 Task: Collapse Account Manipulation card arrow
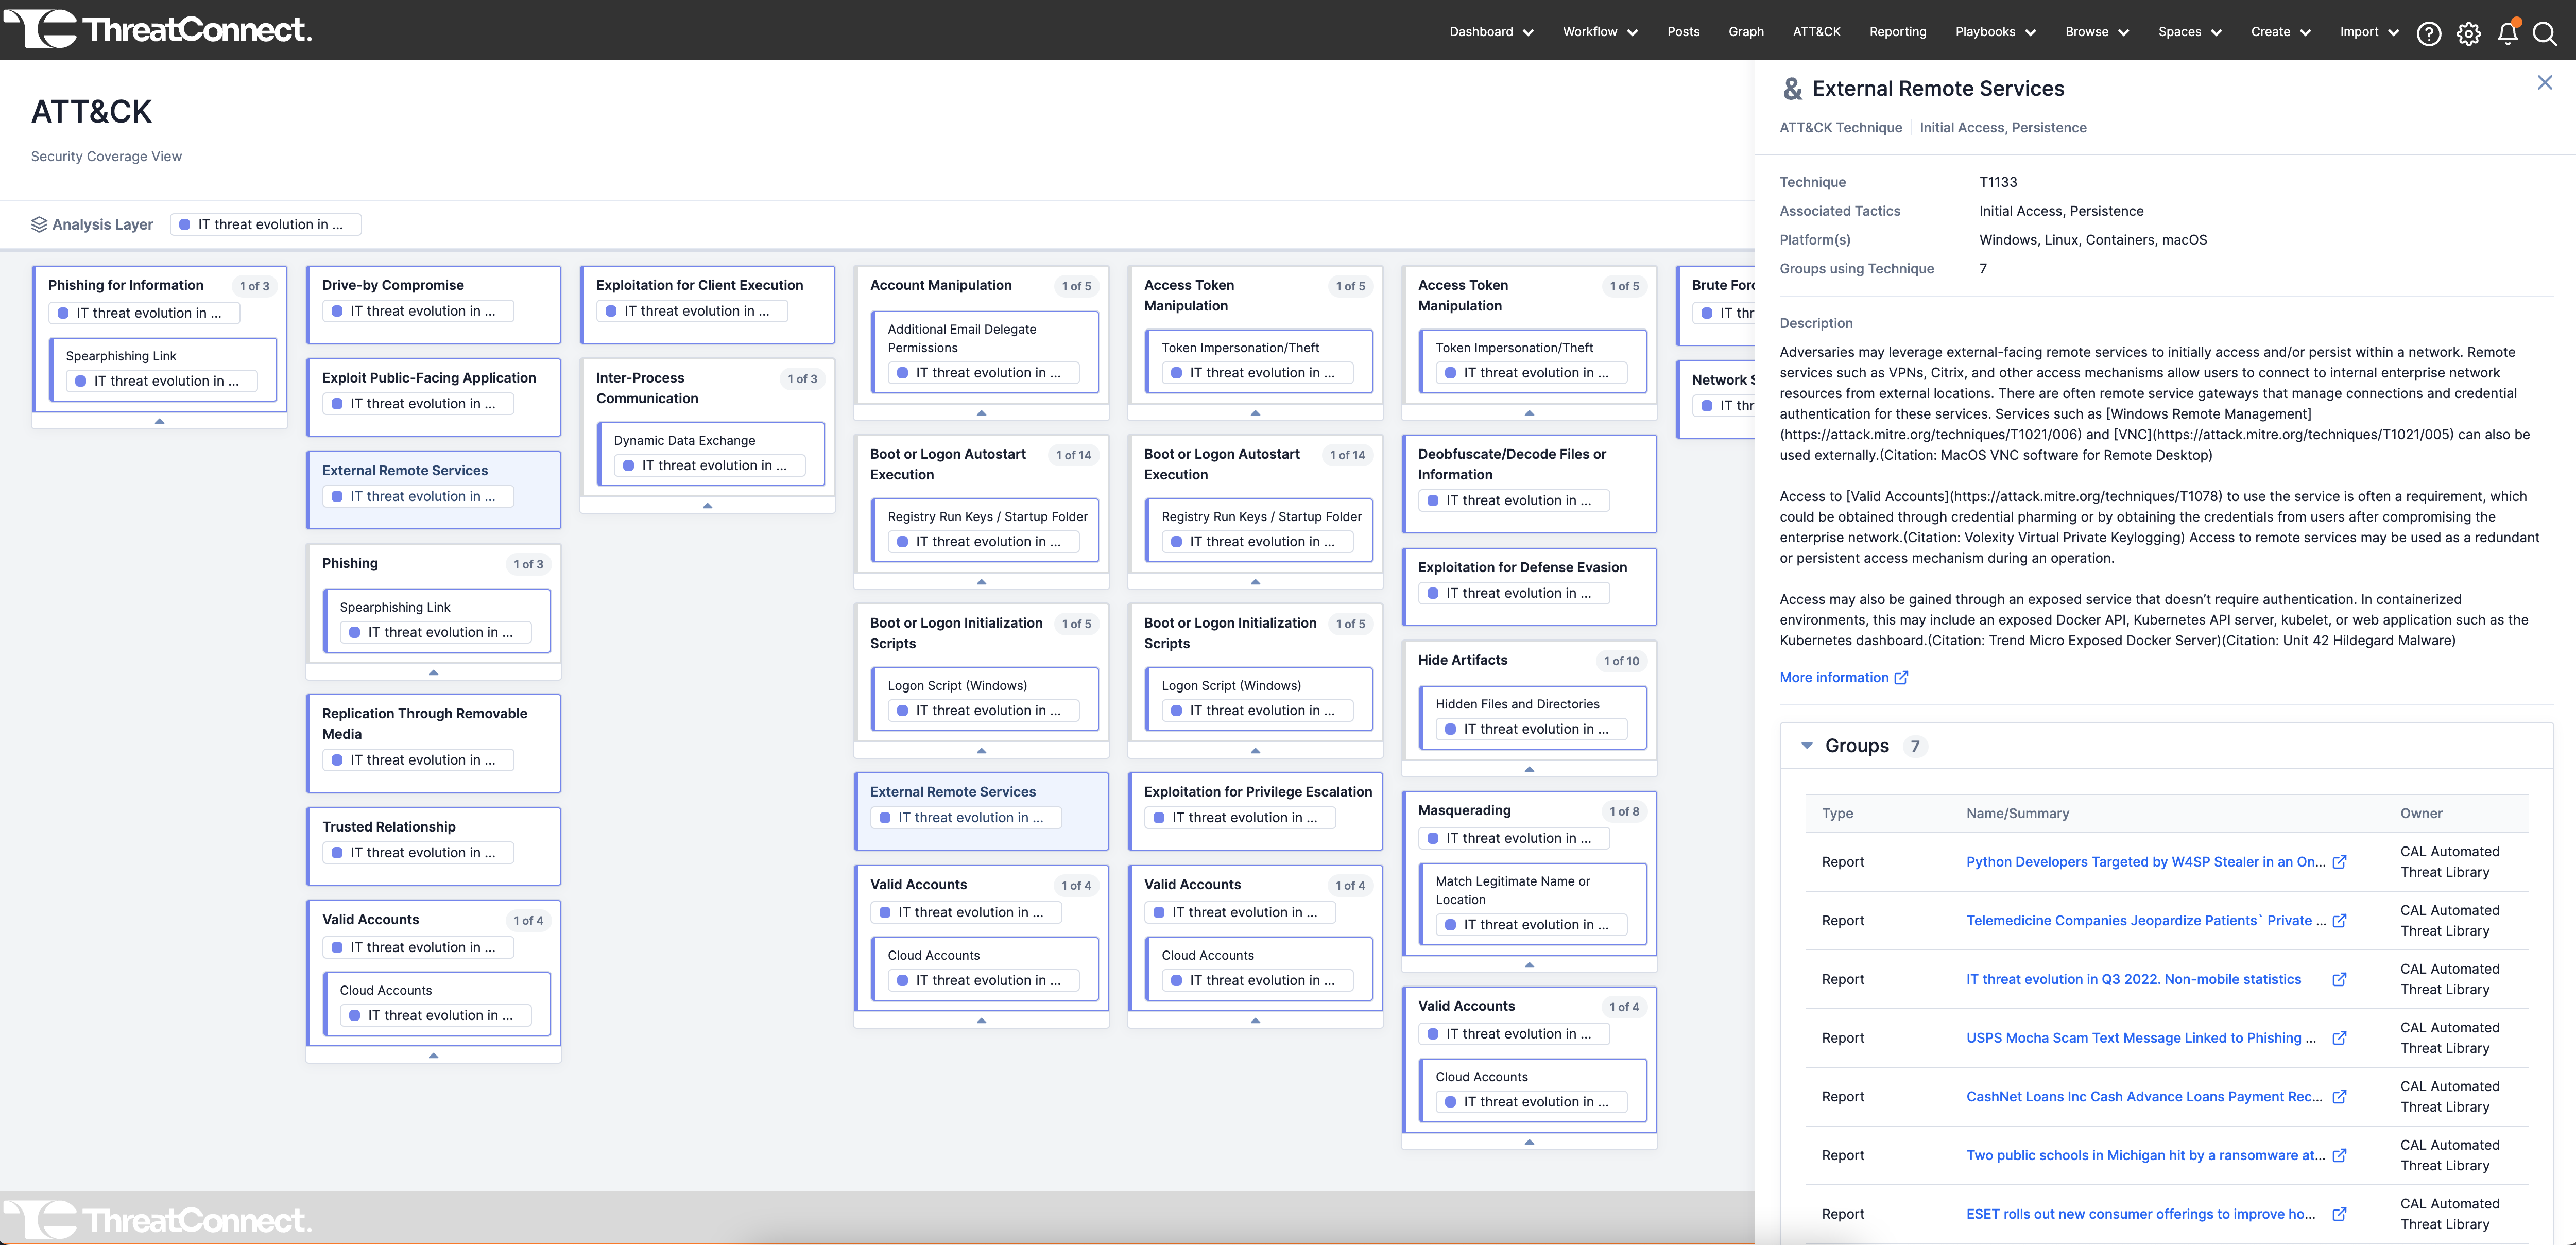pyautogui.click(x=981, y=413)
